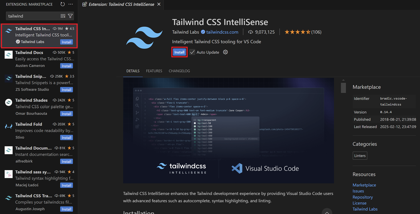Click the Tailwind Labs publisher name in header
The width and height of the screenshot is (420, 214).
pyautogui.click(x=186, y=32)
